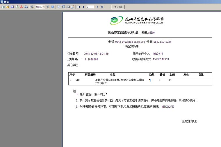Save the report with the floppy icon
Image resolution: width=221 pixels, height=147 pixels.
tap(12, 7)
